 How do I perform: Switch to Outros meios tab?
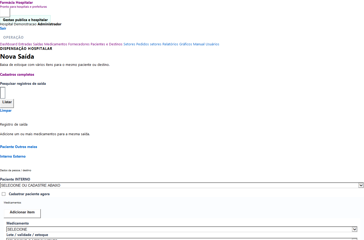26,147
